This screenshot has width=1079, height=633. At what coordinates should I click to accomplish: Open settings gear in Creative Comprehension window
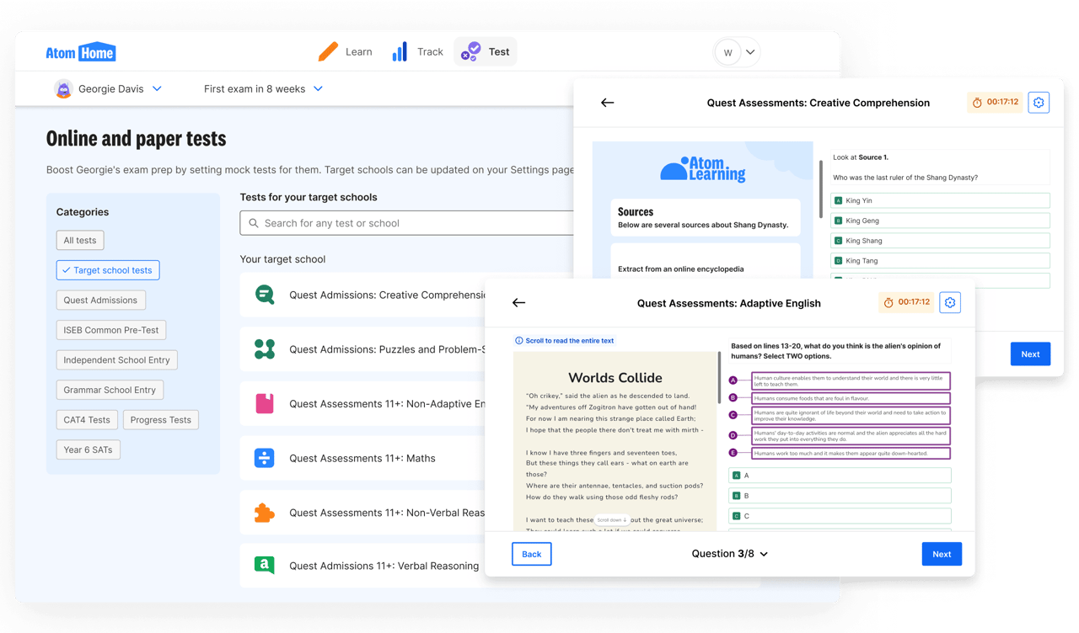(x=1039, y=103)
